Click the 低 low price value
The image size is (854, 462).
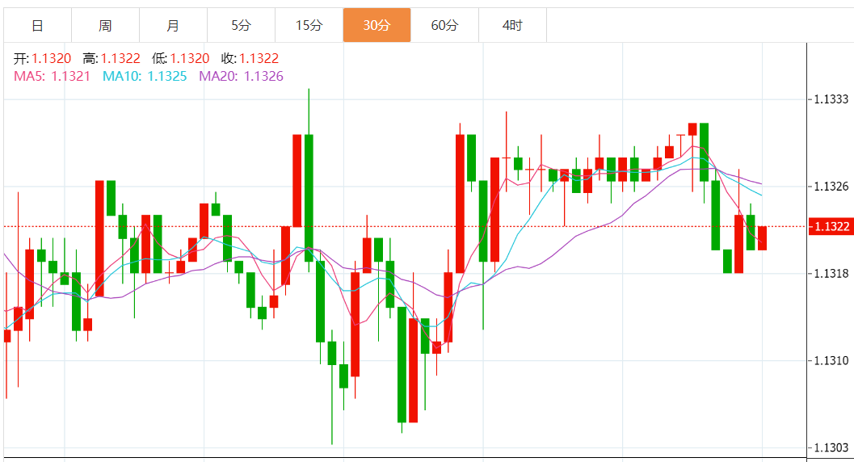coord(190,58)
